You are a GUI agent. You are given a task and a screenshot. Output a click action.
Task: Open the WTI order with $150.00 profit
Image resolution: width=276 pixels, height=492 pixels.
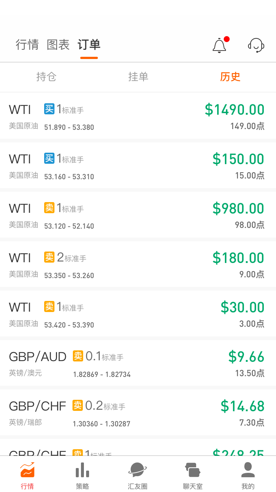click(138, 165)
